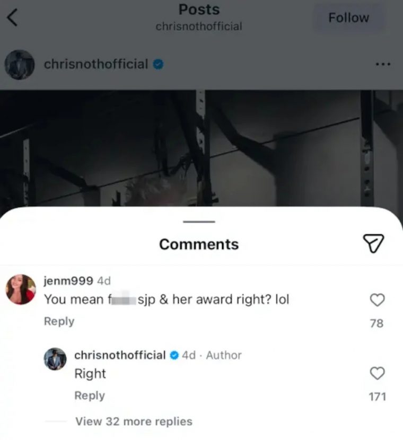
Task: Like chrisnothofficial's 'Right' reply heart
Action: coord(377,373)
